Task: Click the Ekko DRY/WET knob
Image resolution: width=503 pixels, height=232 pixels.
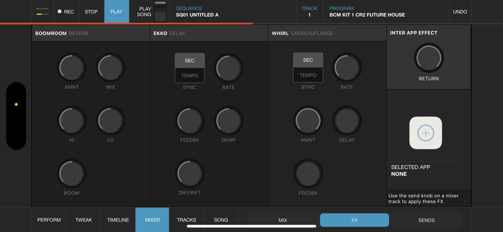Action: coord(190,174)
